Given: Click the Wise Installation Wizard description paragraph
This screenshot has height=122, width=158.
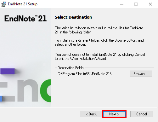Looking at the screenshot, I should click(99, 30).
